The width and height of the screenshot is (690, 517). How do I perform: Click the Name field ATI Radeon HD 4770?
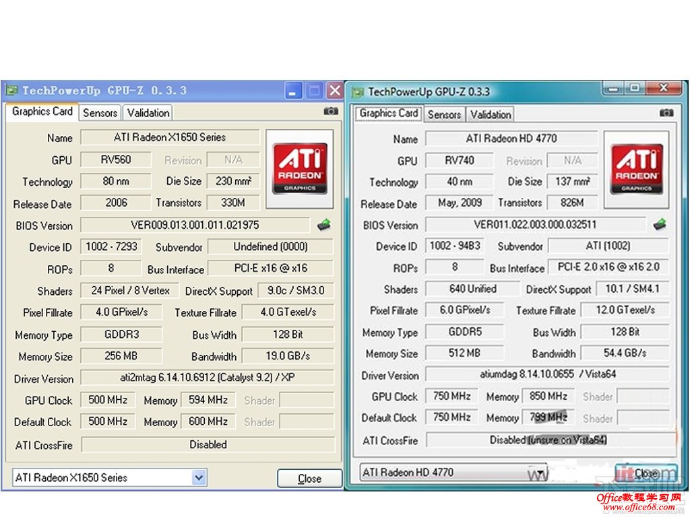click(x=511, y=139)
